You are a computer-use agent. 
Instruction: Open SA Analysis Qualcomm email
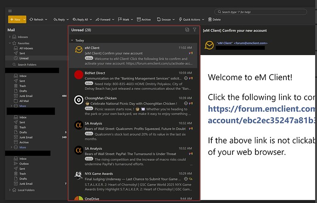click(x=133, y=131)
